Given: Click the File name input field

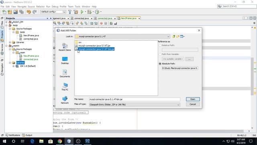Looking at the screenshot, I should 135,99.
